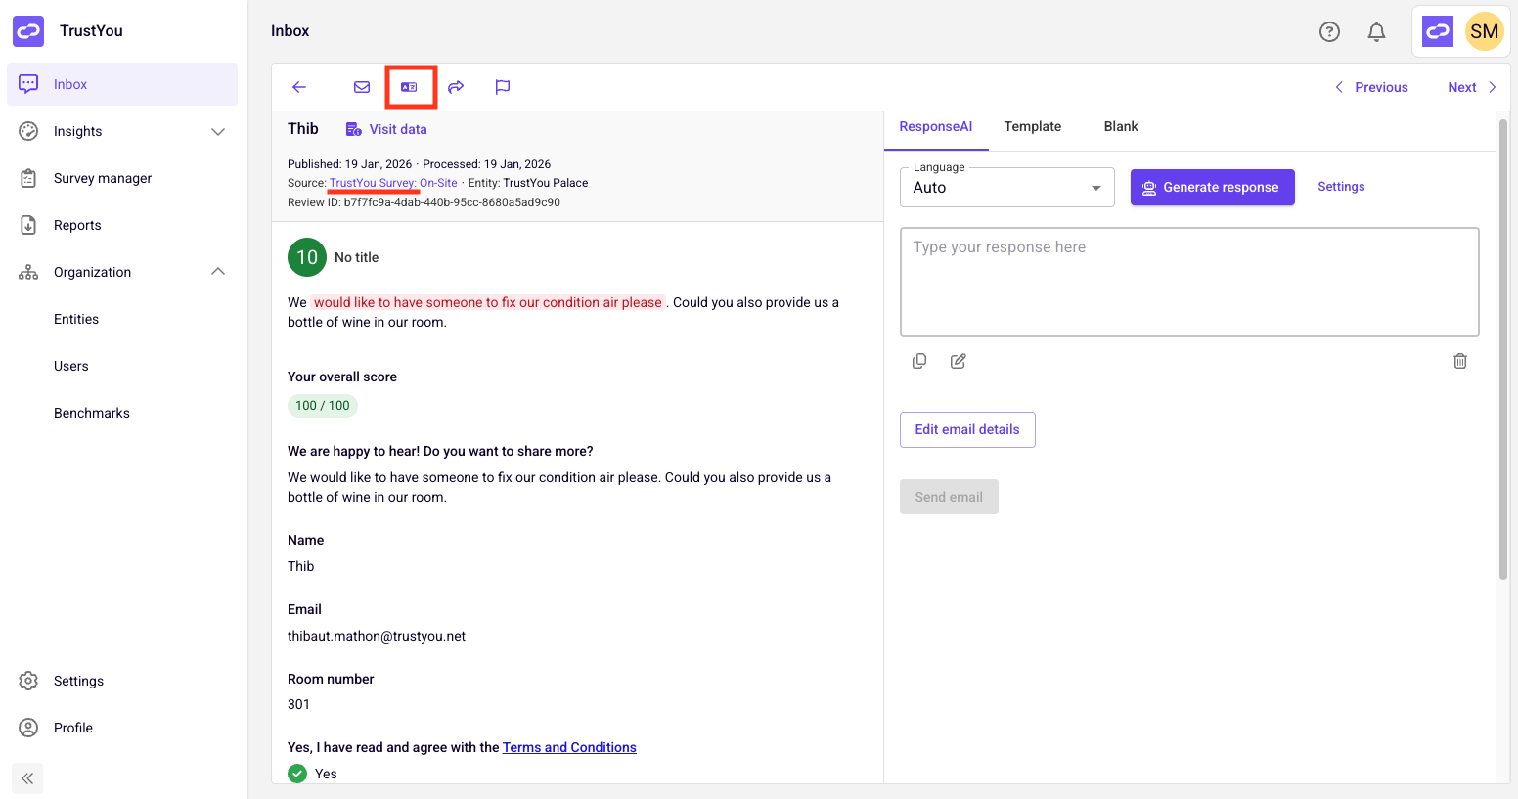Collapse the Organization submenu chevron
1518x799 pixels.
point(218,272)
